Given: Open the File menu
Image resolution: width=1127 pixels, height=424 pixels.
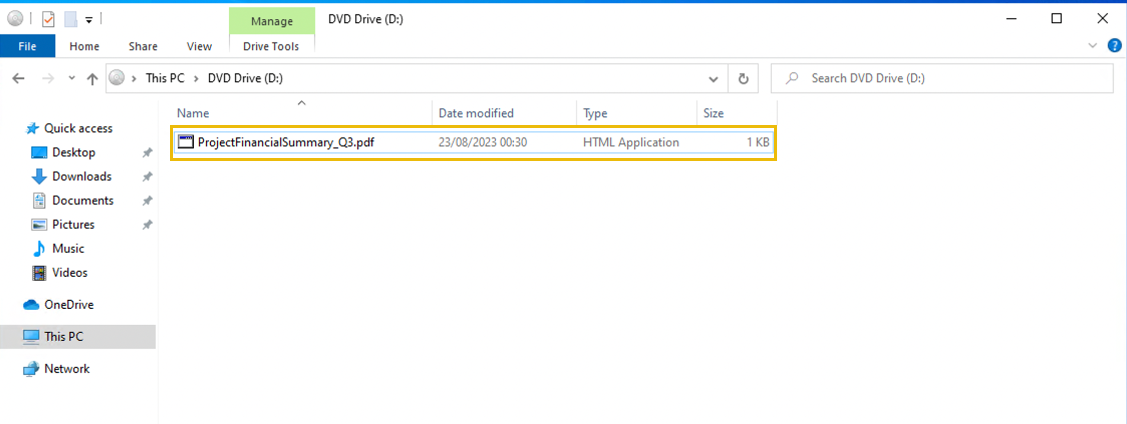Looking at the screenshot, I should point(27,46).
